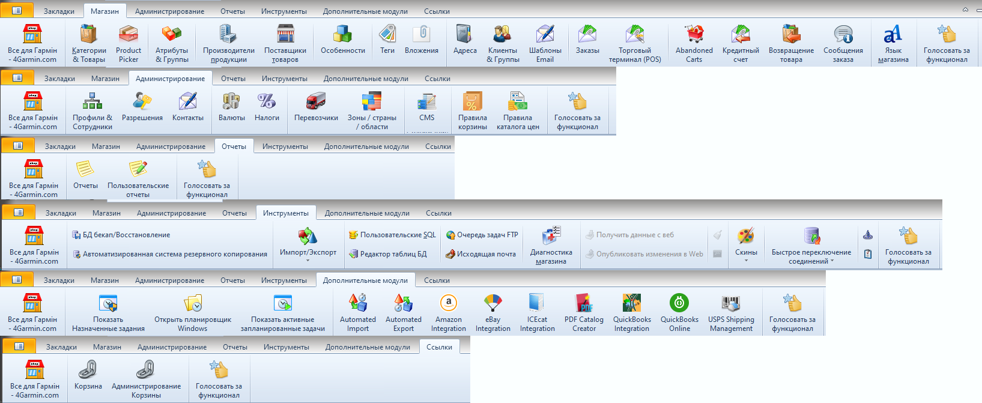Open Атрибуты & Группы
The image size is (982, 403).
(x=172, y=44)
